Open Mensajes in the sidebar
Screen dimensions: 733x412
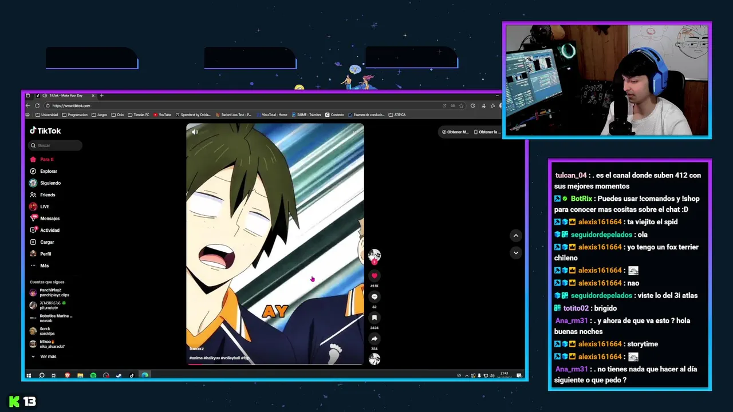coord(45,219)
